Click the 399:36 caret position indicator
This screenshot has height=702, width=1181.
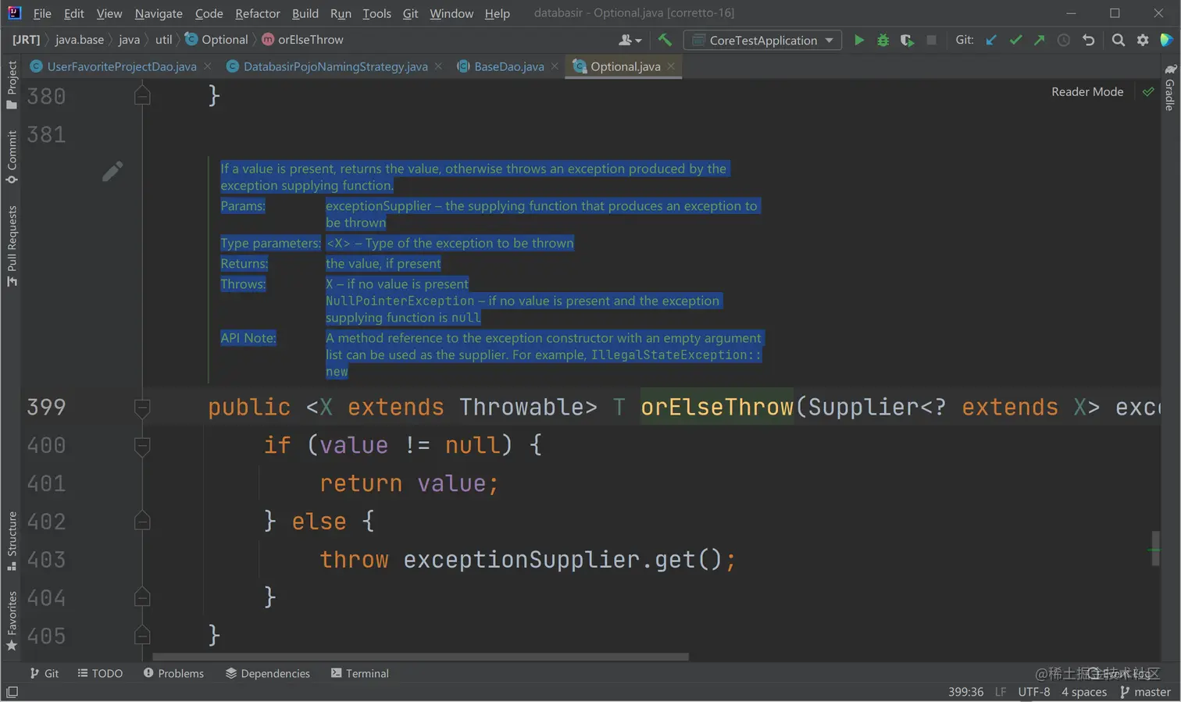pos(966,692)
